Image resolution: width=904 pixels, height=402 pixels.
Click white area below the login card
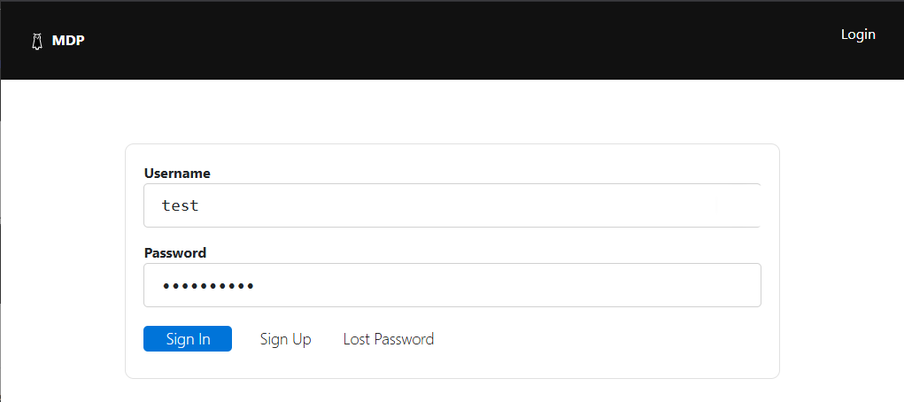(x=452, y=391)
